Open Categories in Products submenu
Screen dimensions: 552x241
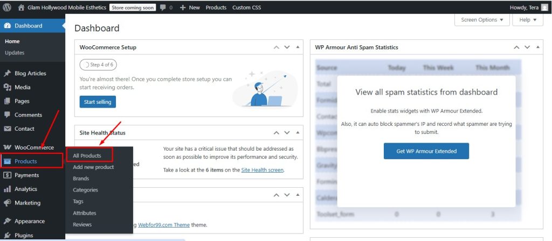[x=85, y=190]
